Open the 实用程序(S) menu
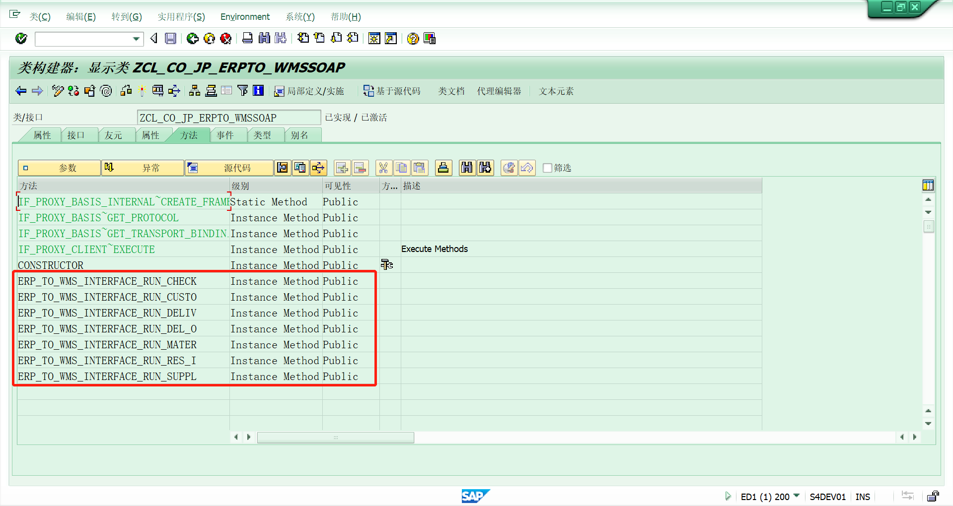Image resolution: width=953 pixels, height=506 pixels. pyautogui.click(x=181, y=17)
